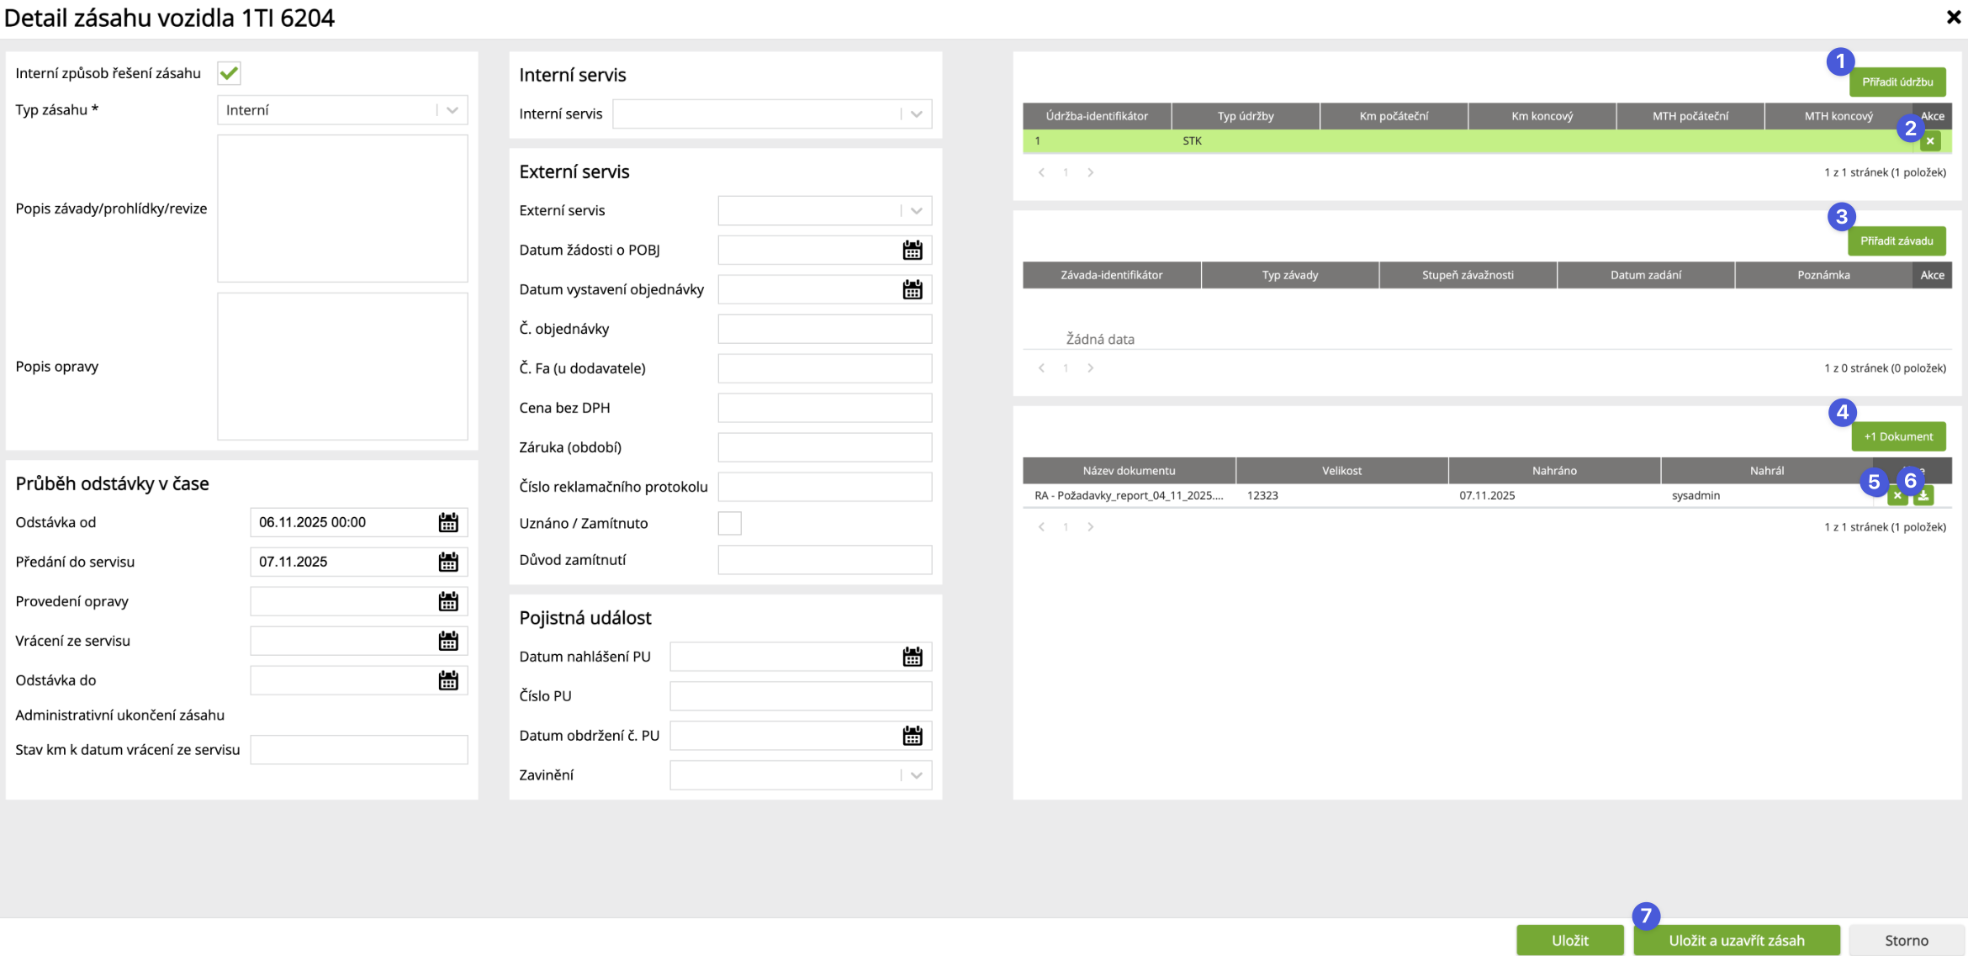
Task: Open calendar for Odstávka od date
Action: [x=448, y=522]
